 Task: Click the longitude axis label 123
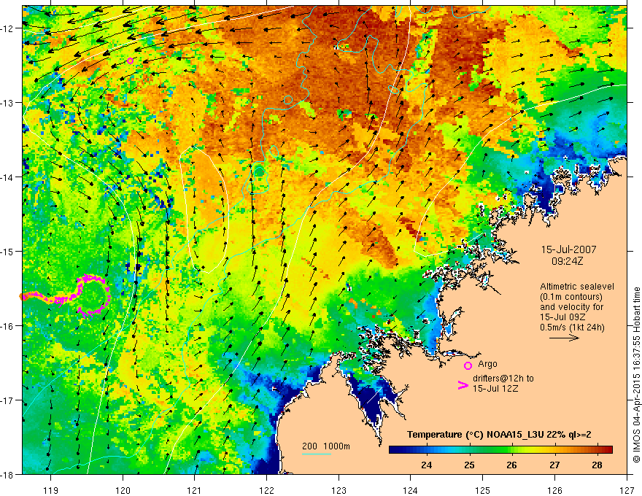click(x=339, y=490)
